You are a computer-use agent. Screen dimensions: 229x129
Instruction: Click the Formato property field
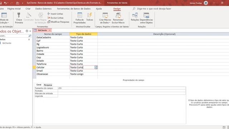pos(122,91)
